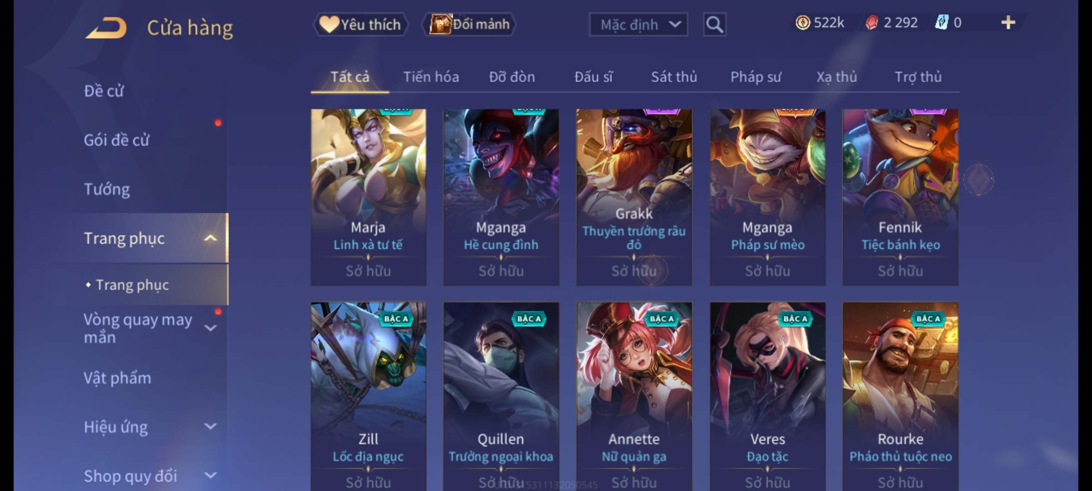Tap the golden back arrow icon
The image size is (1092, 491).
[106, 28]
